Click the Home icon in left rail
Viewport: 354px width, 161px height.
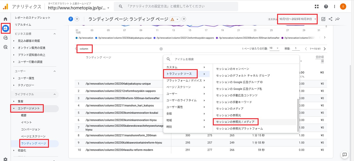pyautogui.click(x=5, y=19)
